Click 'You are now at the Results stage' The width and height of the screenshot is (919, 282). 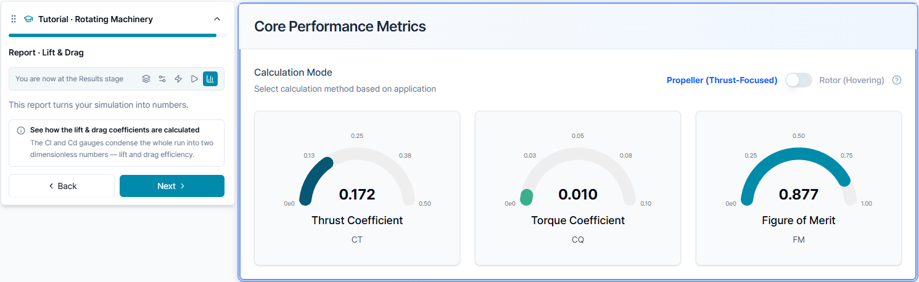pyautogui.click(x=69, y=79)
